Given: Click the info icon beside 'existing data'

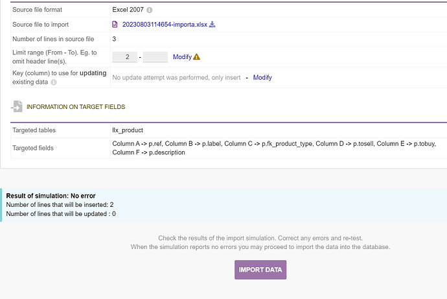Looking at the screenshot, I should coord(54,82).
